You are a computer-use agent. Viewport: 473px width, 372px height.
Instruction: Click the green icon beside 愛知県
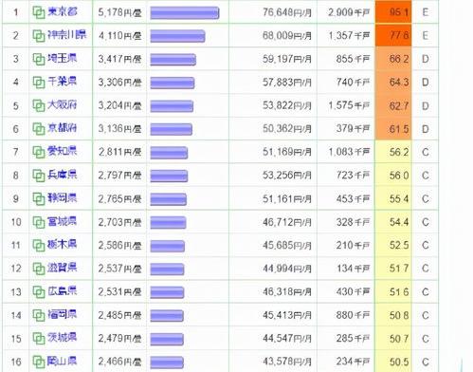(x=39, y=152)
